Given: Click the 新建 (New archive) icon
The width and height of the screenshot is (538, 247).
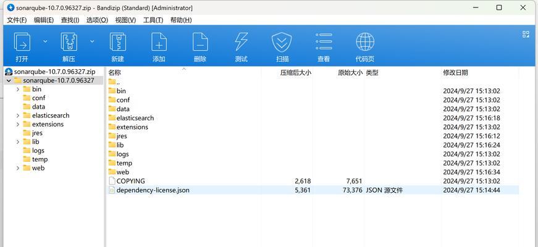Looking at the screenshot, I should coord(117,43).
